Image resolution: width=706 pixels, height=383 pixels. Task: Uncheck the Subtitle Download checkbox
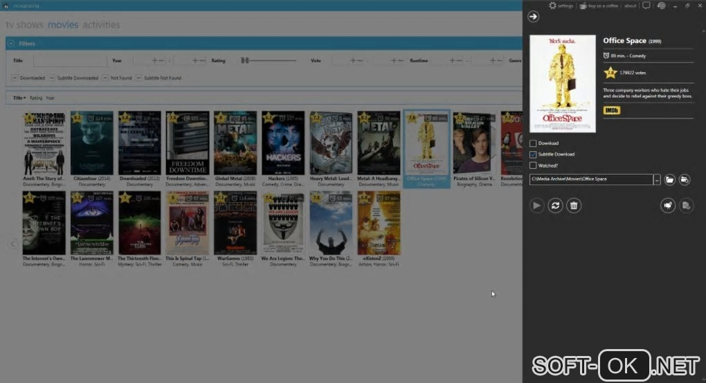[x=533, y=154]
